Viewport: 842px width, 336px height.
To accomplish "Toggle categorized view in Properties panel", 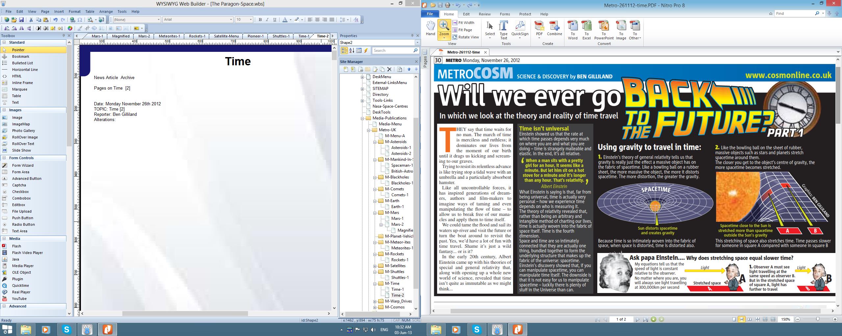I will [x=344, y=51].
